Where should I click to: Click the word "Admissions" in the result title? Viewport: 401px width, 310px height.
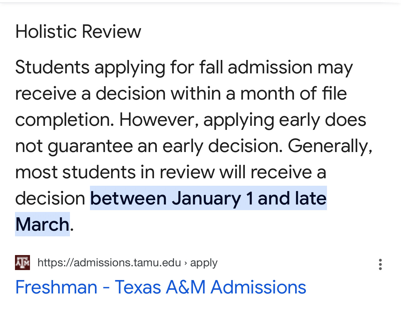258,287
